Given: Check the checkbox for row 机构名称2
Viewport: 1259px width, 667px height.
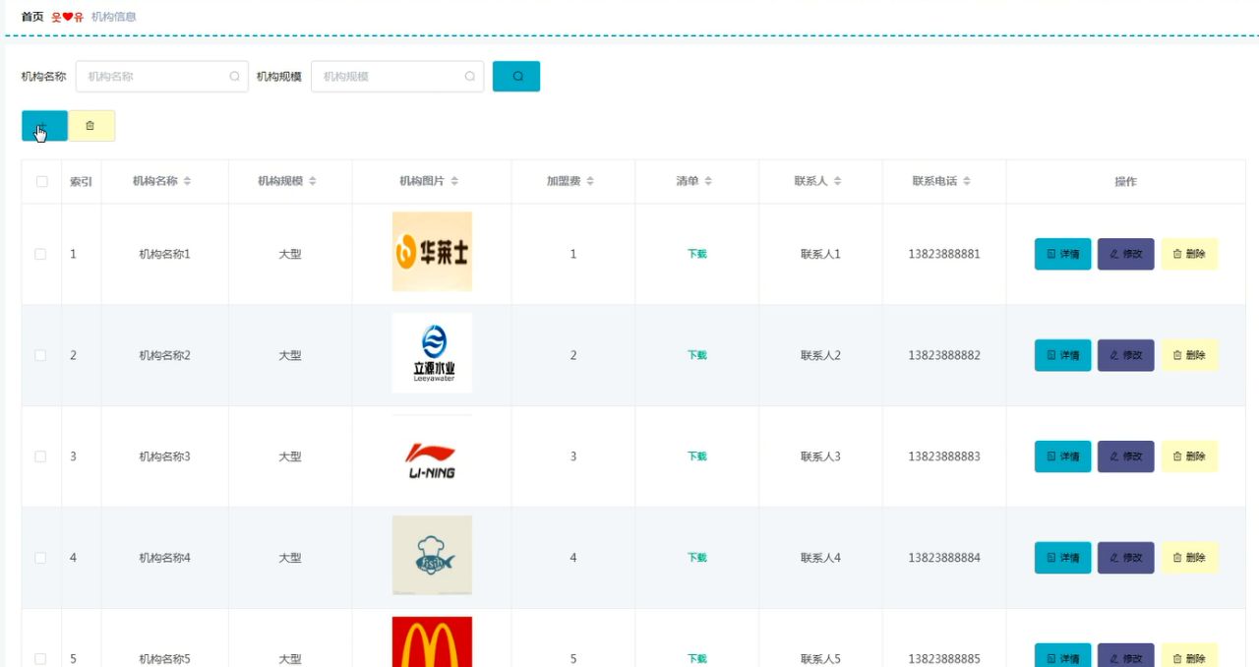Looking at the screenshot, I should pyautogui.click(x=40, y=355).
